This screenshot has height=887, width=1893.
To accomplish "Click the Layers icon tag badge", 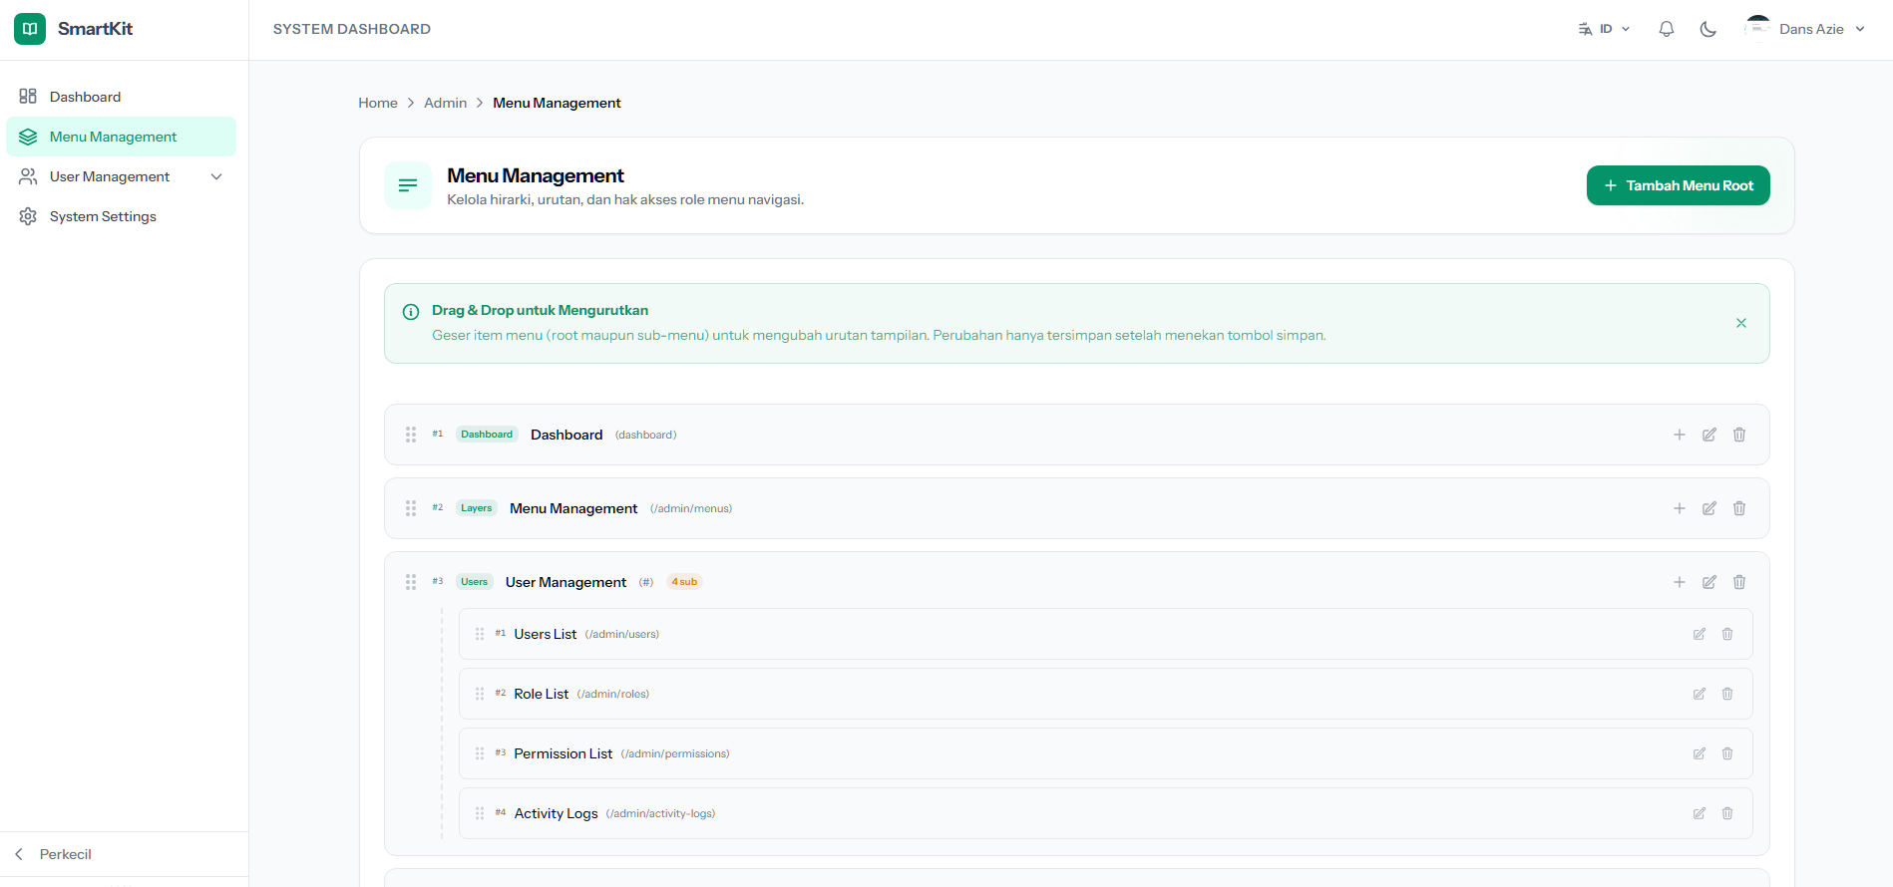I will click(x=477, y=508).
